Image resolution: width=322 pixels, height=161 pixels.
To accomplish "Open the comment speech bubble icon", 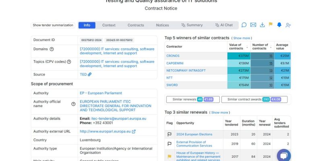I will pos(244,25).
